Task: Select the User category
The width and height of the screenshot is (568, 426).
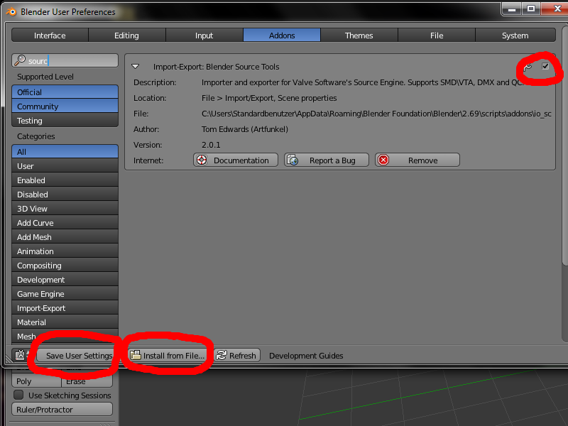Action: point(65,166)
